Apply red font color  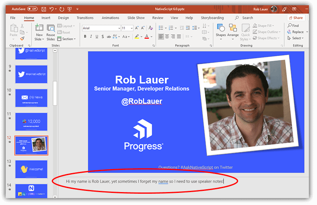tap(147, 36)
